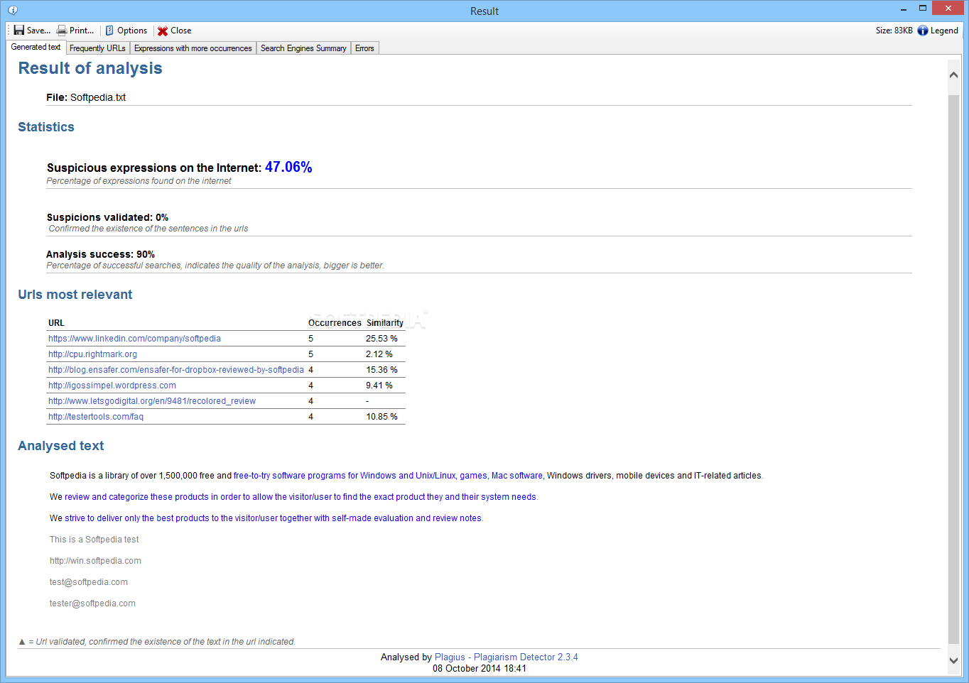This screenshot has width=969, height=683.
Task: Open the testertools.com/faq link
Action: (96, 417)
